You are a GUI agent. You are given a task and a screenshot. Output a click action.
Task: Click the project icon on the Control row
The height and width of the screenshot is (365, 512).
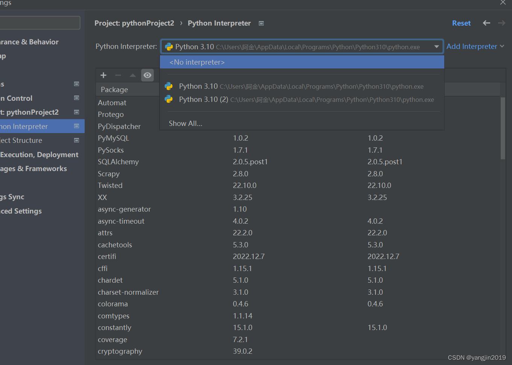[77, 98]
